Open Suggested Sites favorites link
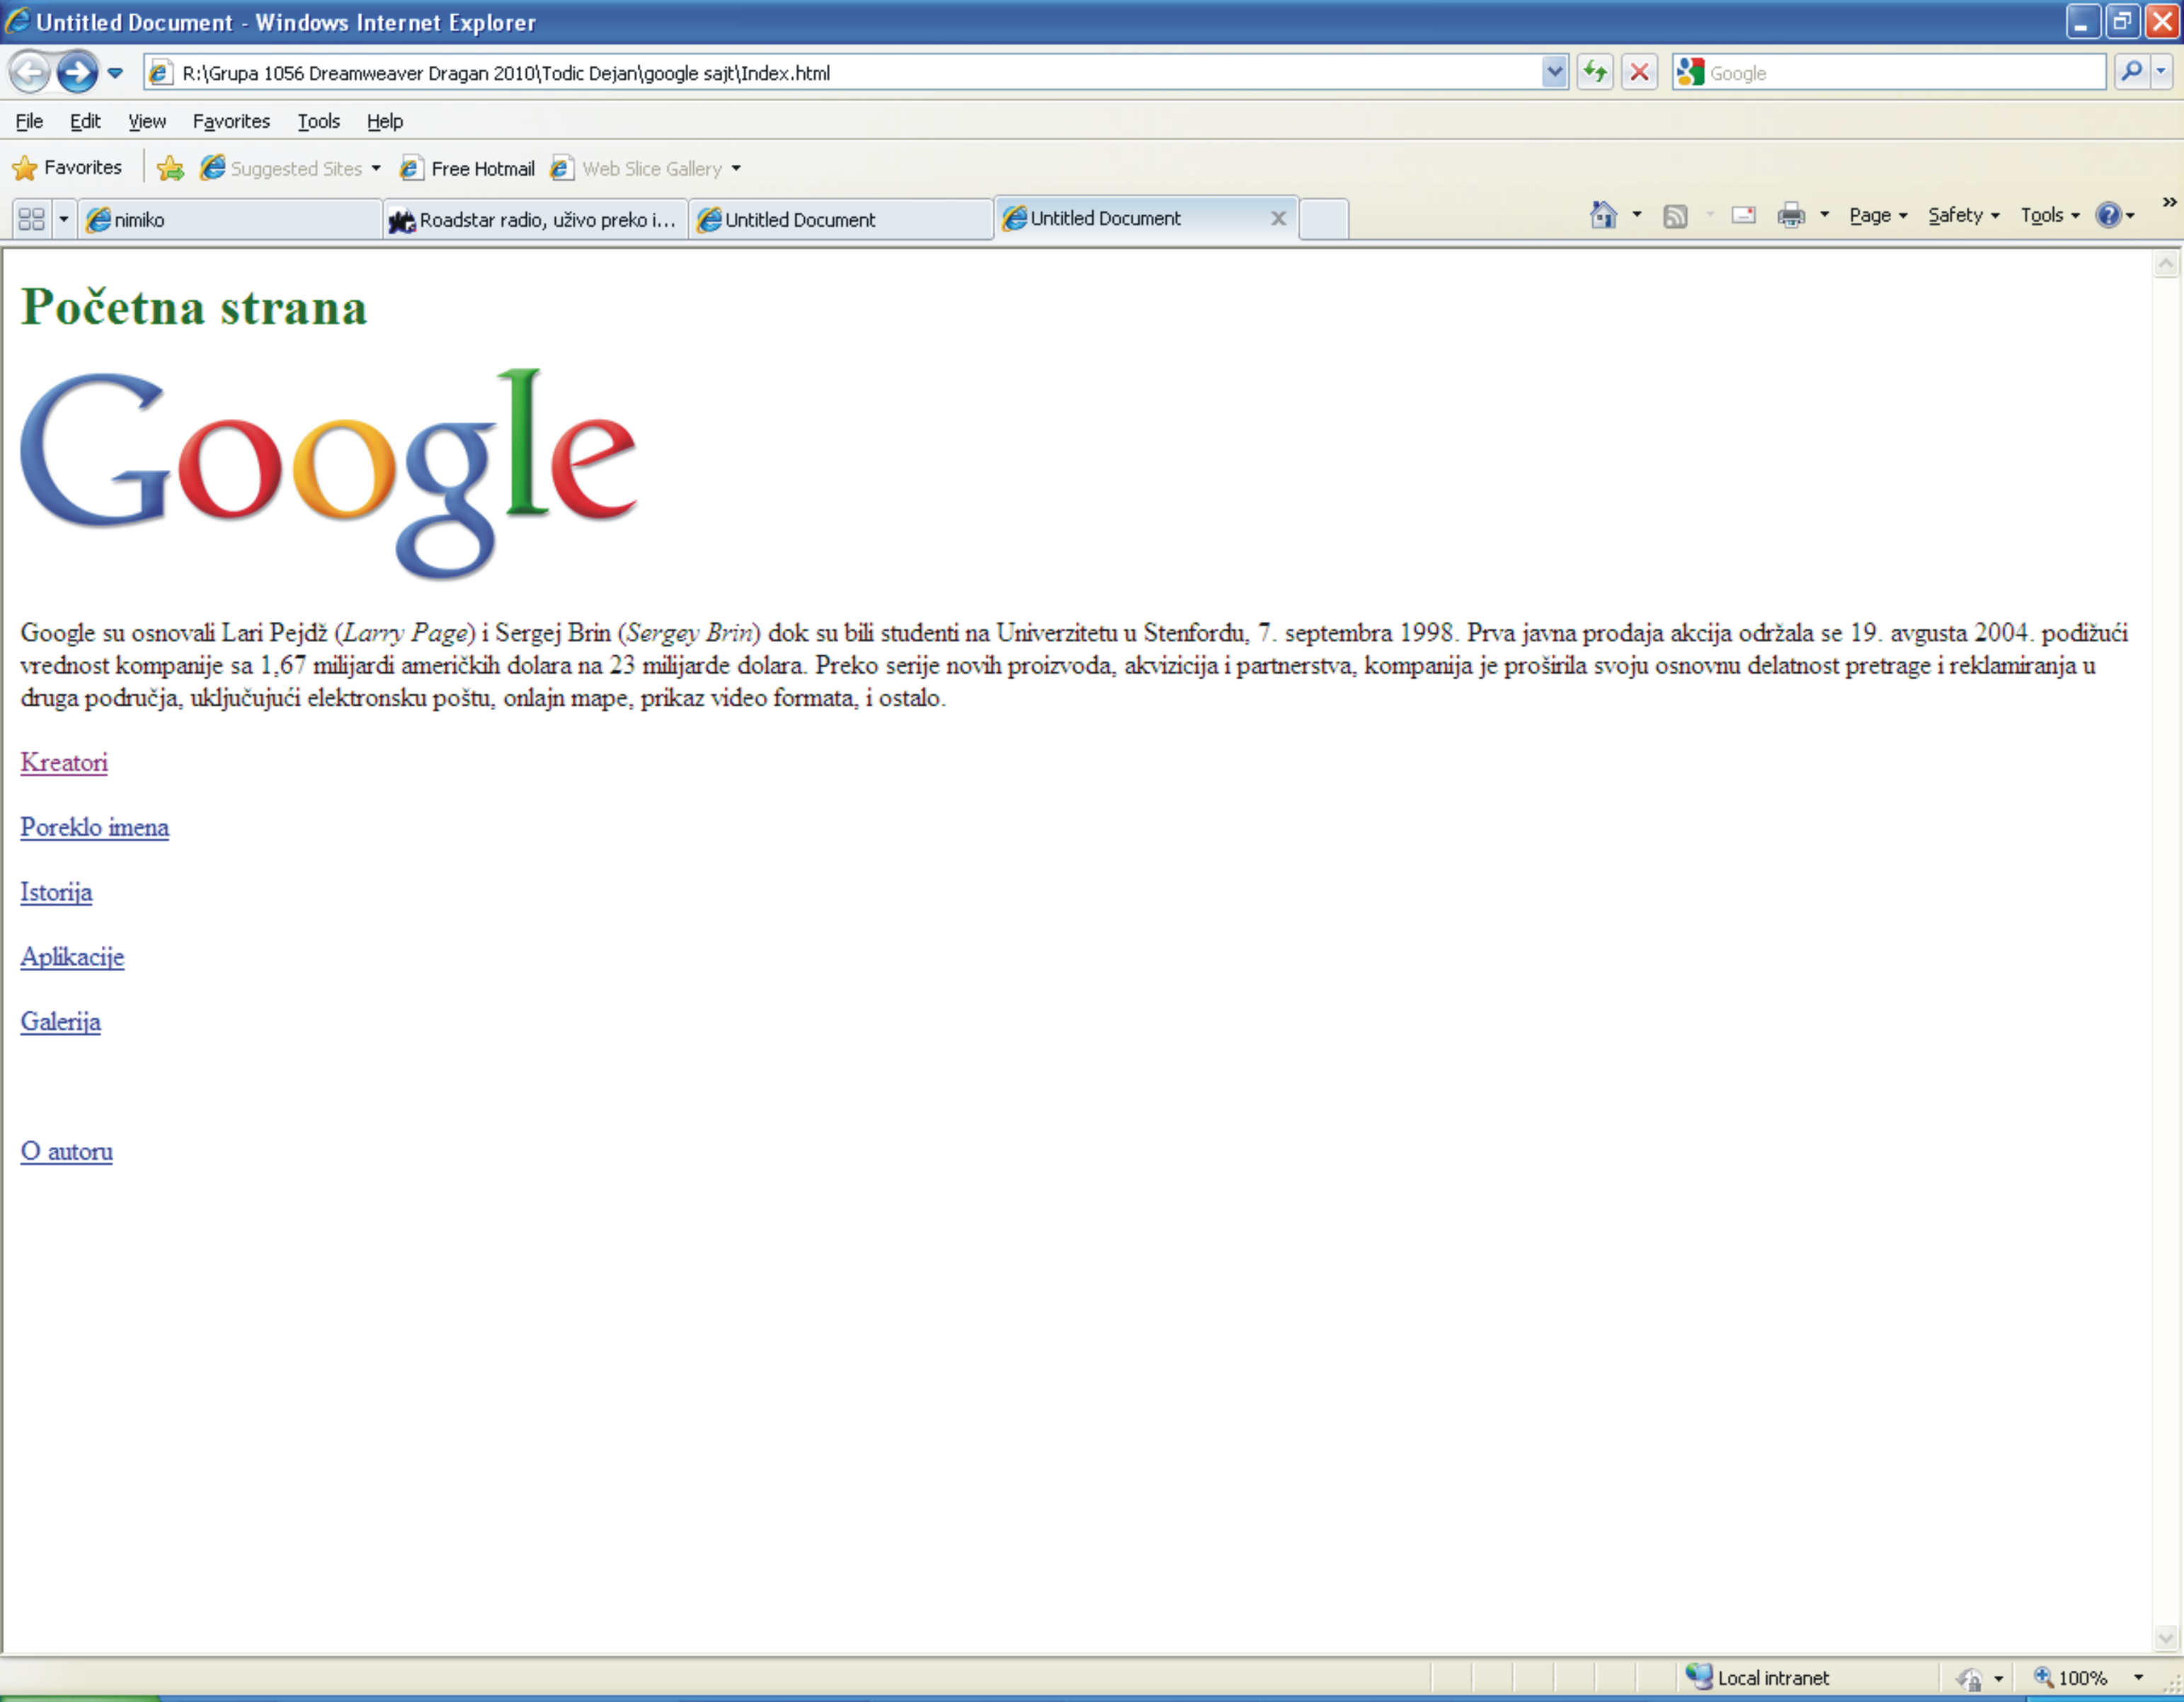 [281, 168]
